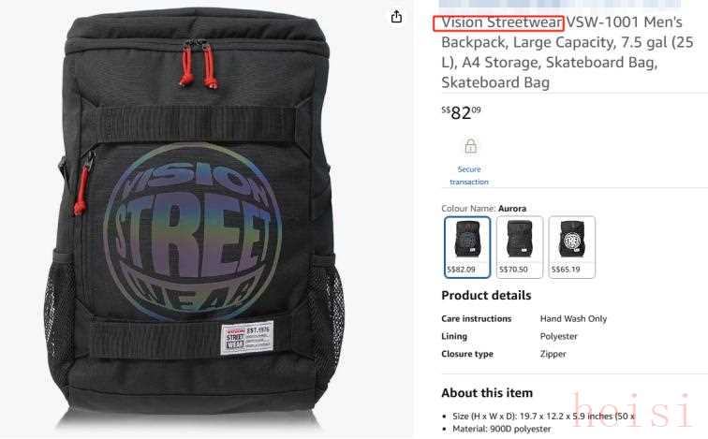
Task: Click the Care instructions label
Action: 476,318
